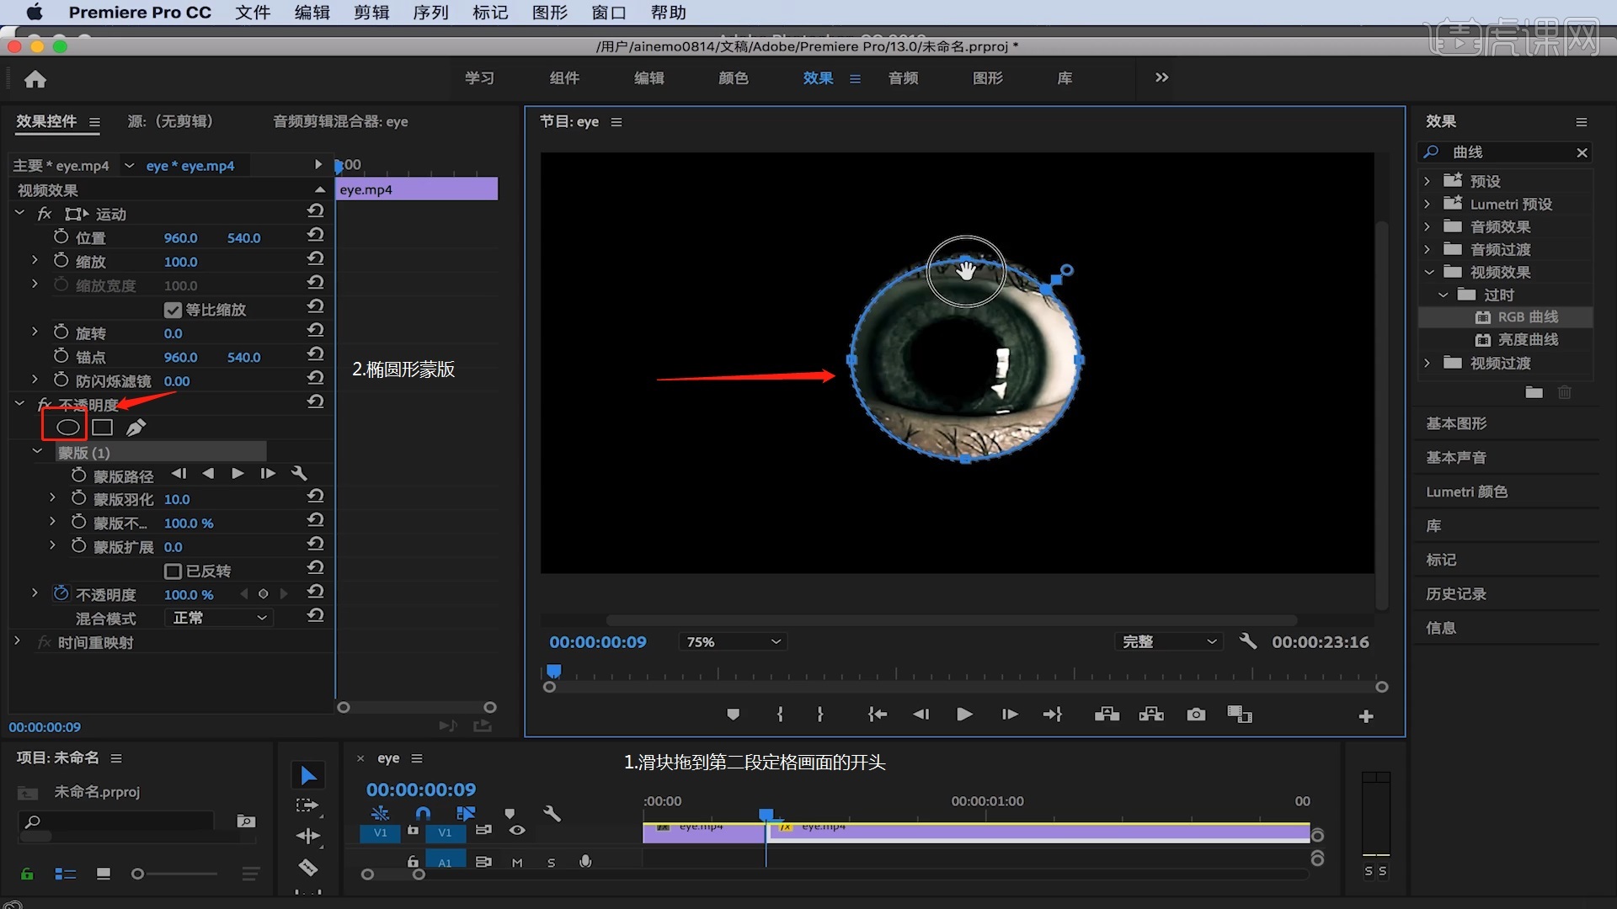Select the ellipse mask tool
Image resolution: width=1617 pixels, height=909 pixels.
click(67, 428)
